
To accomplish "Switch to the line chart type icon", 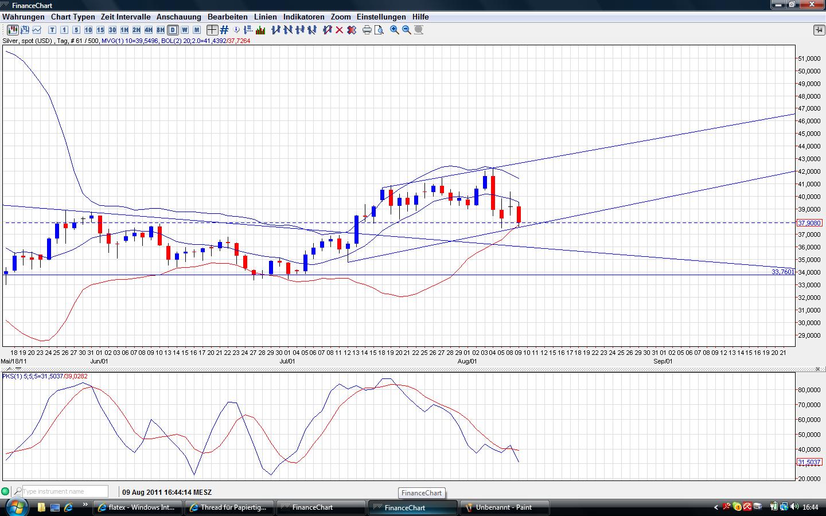I will pyautogui.click(x=37, y=30).
